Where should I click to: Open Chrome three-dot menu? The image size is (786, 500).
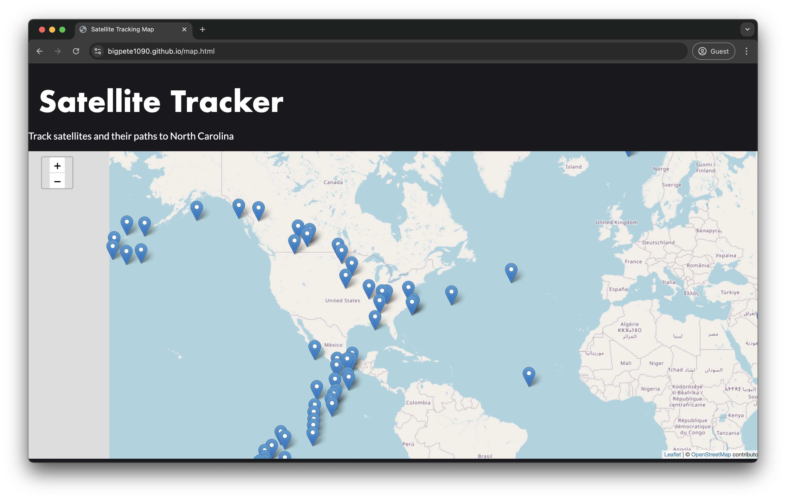coord(746,51)
